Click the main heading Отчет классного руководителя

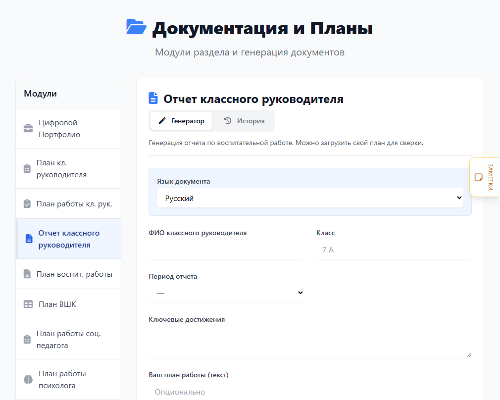253,99
